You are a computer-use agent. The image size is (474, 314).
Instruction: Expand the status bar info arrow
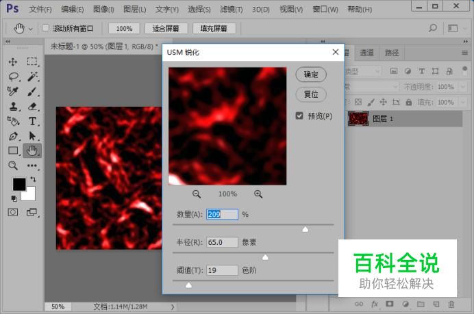click(173, 306)
